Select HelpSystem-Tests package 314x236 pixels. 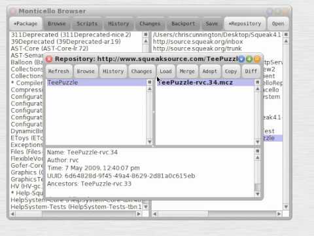[76, 206]
